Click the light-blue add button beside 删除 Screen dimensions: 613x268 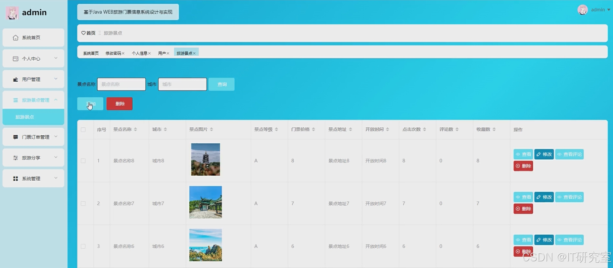click(90, 104)
